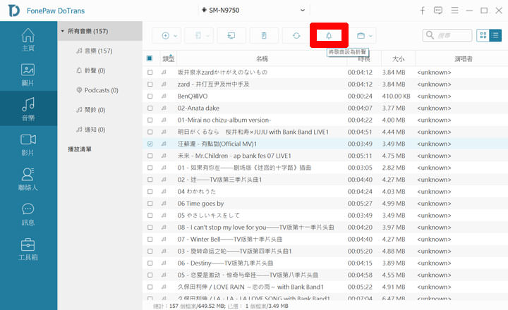
Task: Check the 08 - I can't stop my love checkbox
Action: click(150, 227)
